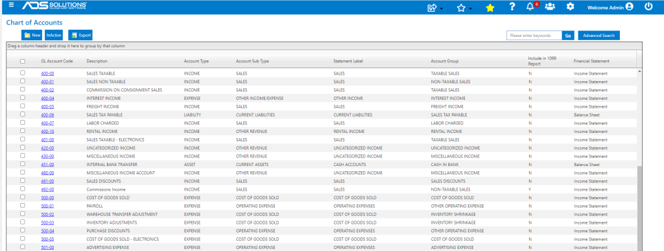This screenshot has width=664, height=251.
Task: Click the ADS Solutions logo
Action: point(54,5)
